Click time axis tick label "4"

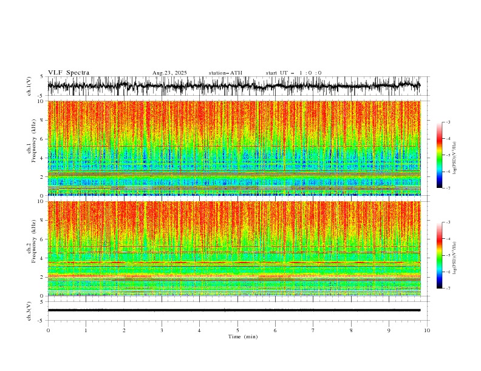pos(200,330)
